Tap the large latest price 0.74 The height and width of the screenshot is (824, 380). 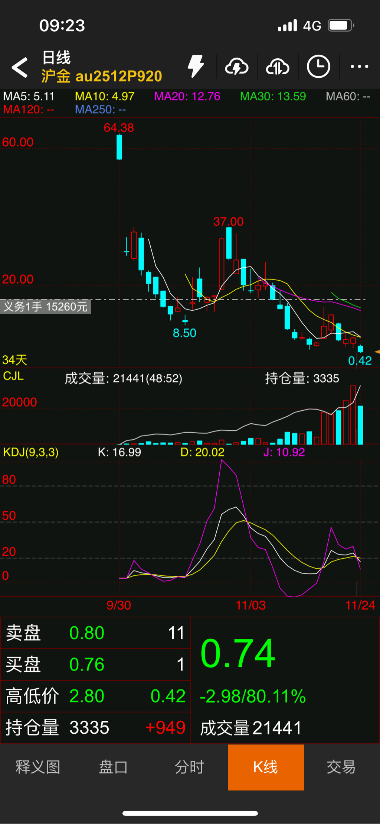(x=237, y=653)
